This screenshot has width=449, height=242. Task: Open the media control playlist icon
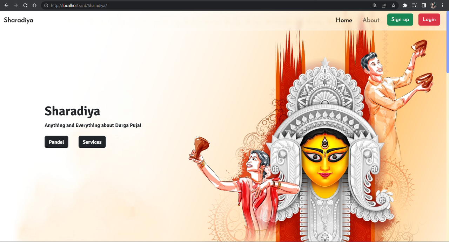[414, 6]
